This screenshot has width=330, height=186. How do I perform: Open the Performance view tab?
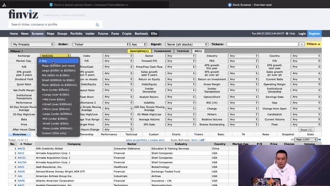[x=109, y=134]
